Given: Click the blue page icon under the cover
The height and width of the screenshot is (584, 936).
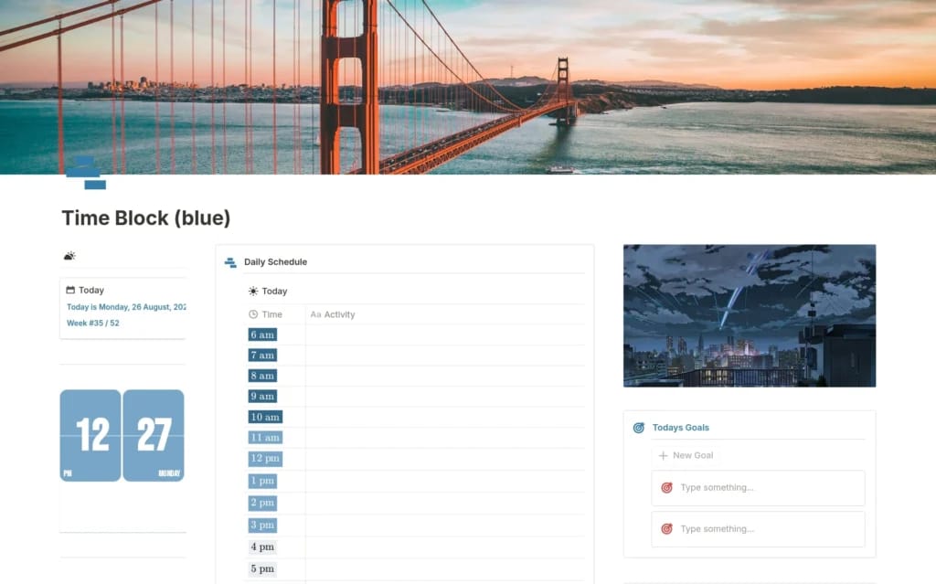Looking at the screenshot, I should pos(86,173).
